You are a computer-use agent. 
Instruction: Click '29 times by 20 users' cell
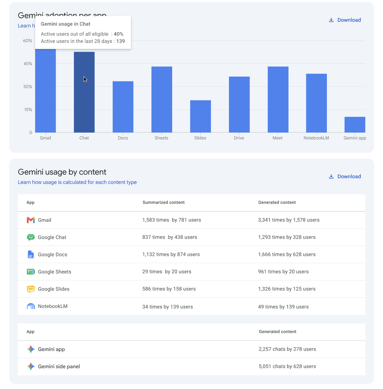point(167,271)
